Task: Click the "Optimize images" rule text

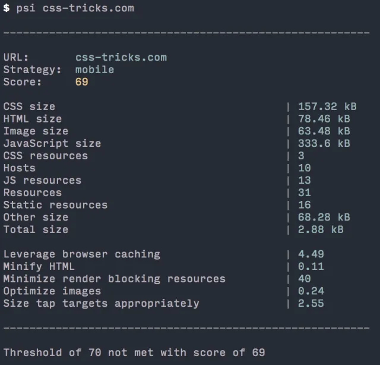Action: (x=52, y=291)
